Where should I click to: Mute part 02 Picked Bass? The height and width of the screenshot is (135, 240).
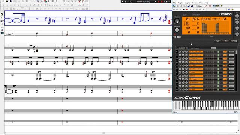point(183,55)
